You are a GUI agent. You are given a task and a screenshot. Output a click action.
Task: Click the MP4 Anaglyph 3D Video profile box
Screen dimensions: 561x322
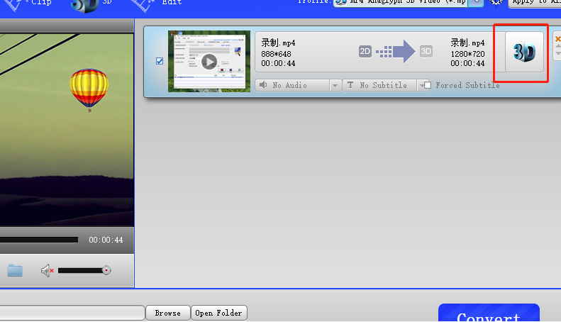point(401,3)
